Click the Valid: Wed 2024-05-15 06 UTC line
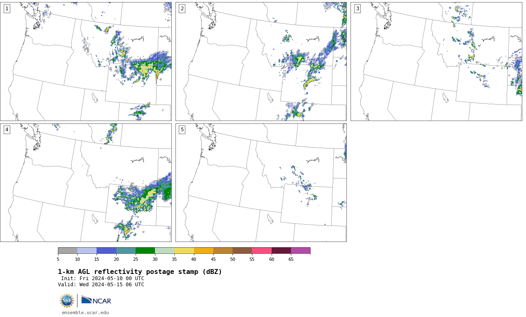Image resolution: width=526 pixels, height=317 pixels. tap(101, 285)
